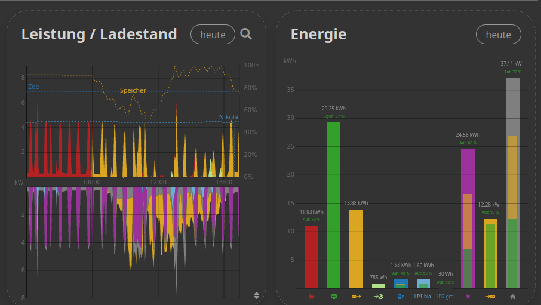541x305 pixels.
Task: Click the red grid import factory icon
Action: [311, 297]
